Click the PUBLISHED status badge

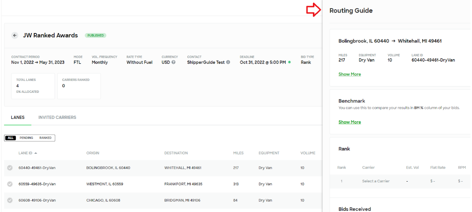point(96,35)
